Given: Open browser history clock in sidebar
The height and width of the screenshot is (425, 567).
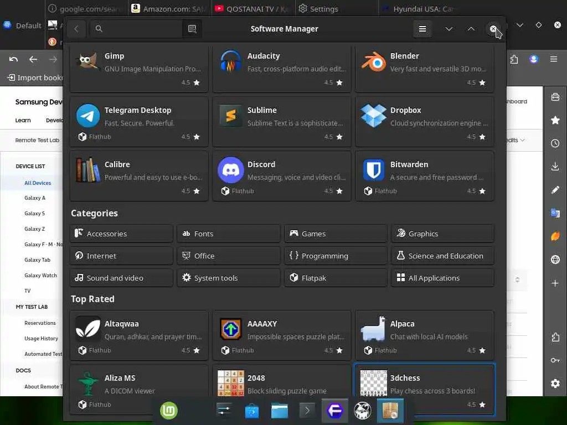Looking at the screenshot, I should pos(555,143).
